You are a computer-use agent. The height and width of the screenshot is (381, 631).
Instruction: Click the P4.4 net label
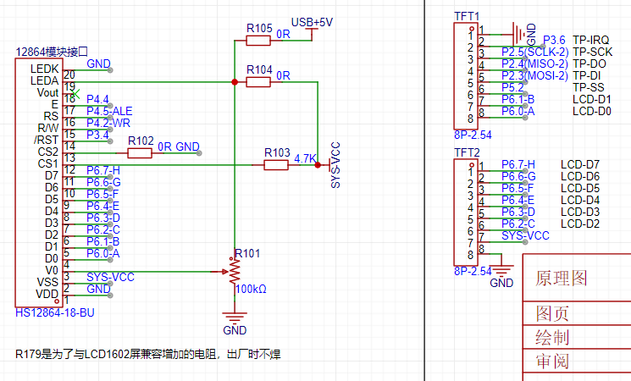pos(97,99)
